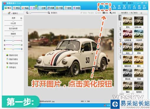Open the 节日 effects side tab

click(120, 51)
